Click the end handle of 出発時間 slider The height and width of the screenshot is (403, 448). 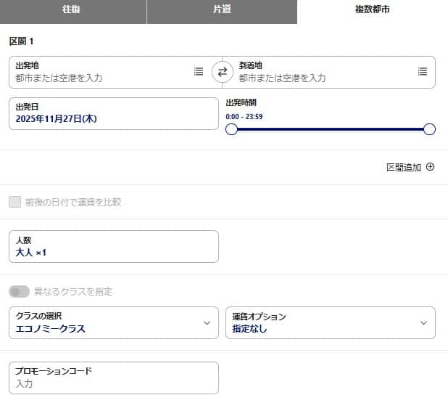click(429, 129)
